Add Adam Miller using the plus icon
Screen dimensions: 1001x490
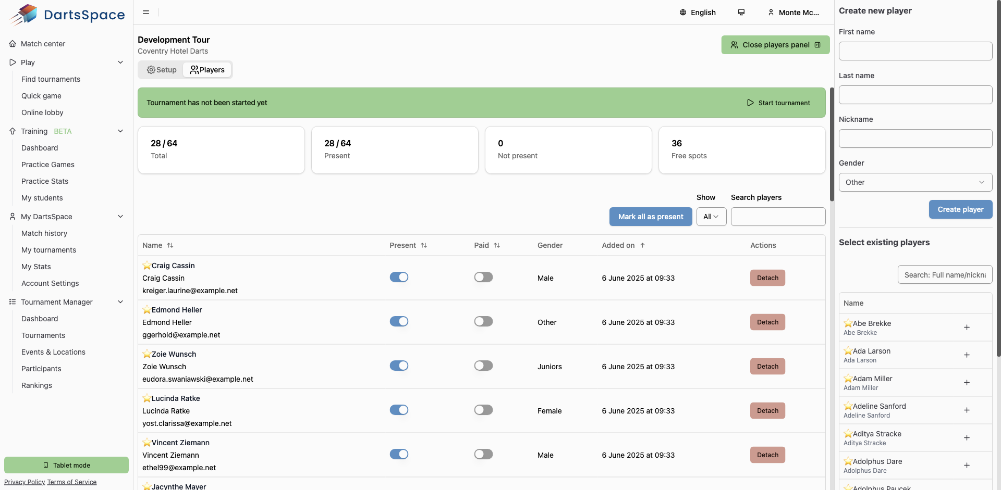tap(966, 383)
